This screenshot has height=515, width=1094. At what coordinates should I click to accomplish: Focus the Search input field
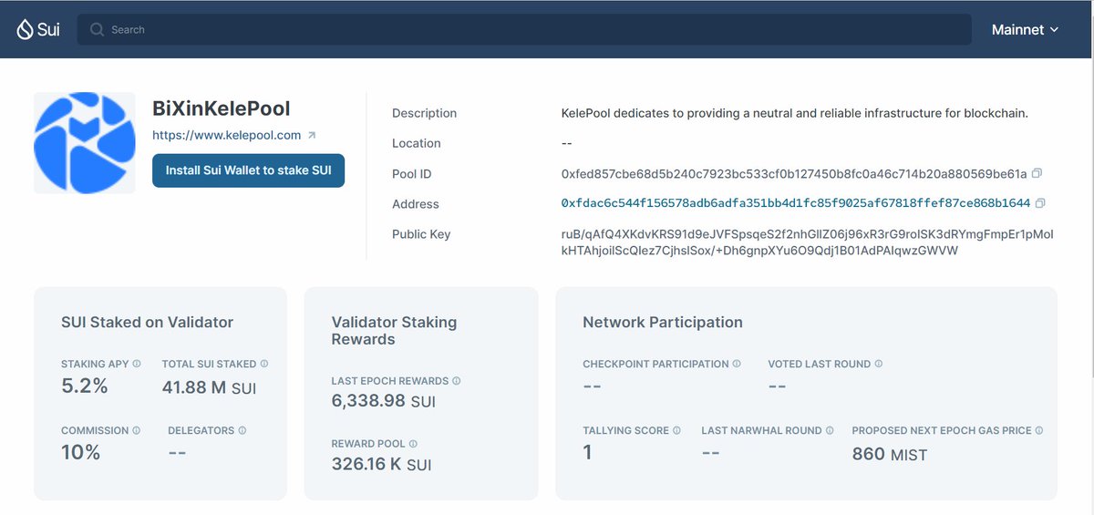click(524, 29)
